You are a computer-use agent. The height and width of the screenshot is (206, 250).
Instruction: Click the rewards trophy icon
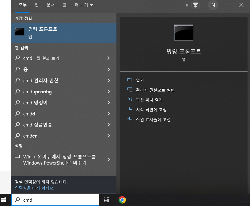pos(195,5)
